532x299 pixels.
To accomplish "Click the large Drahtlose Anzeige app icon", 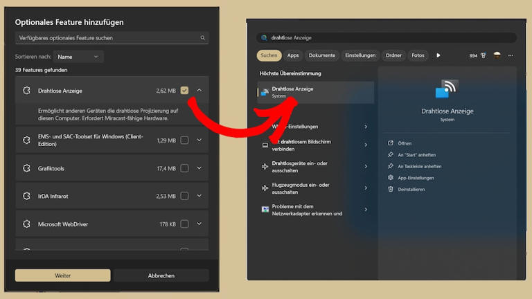I will (x=447, y=90).
